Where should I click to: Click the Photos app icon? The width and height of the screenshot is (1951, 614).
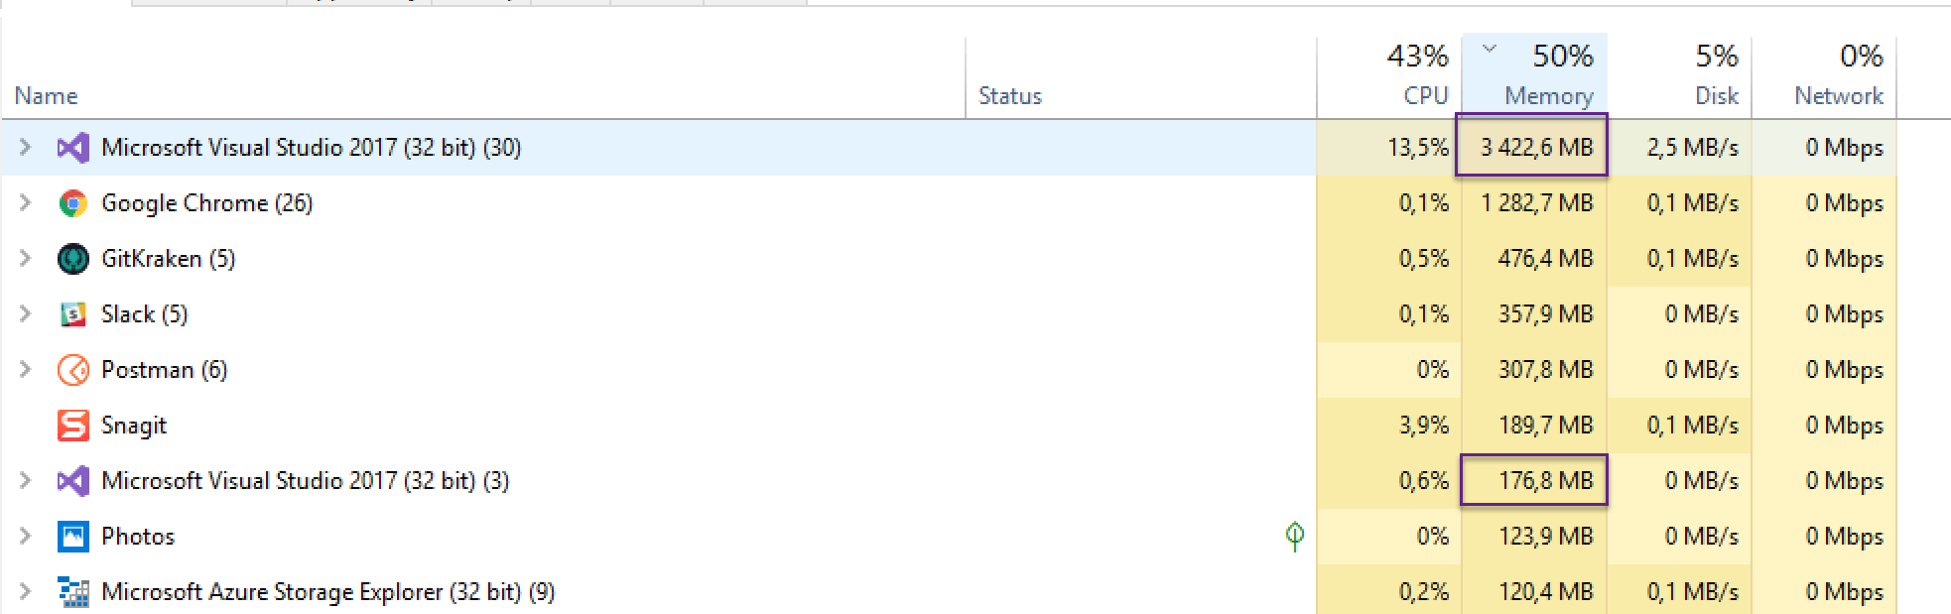click(72, 537)
